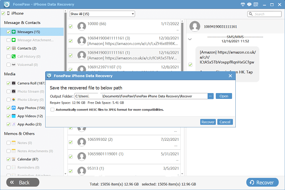Toggle the iPhone device checkbox
The image size is (285, 190).
coord(3,13)
